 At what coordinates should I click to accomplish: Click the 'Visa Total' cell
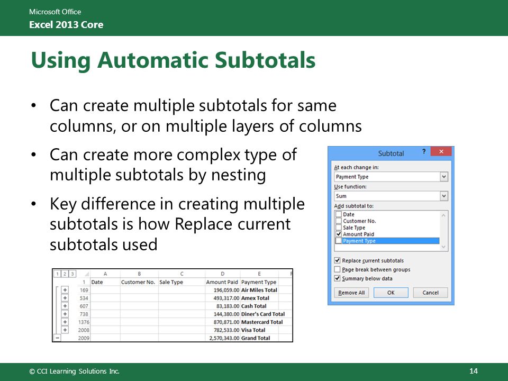(259, 330)
